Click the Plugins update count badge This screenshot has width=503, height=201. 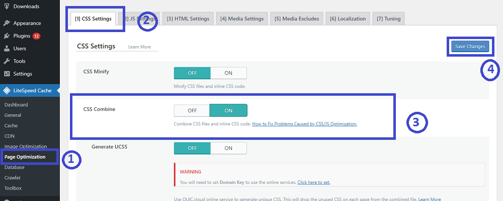point(36,36)
